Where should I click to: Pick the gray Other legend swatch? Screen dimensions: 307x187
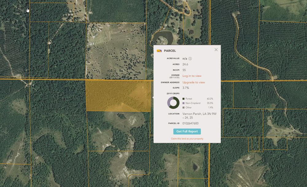tap(184, 107)
